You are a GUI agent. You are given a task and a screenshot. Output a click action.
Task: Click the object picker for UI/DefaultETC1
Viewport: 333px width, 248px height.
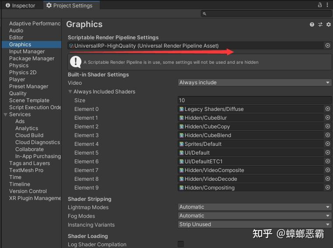pyautogui.click(x=328, y=161)
